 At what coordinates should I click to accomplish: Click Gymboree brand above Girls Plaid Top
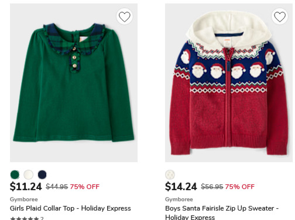[x=24, y=200]
